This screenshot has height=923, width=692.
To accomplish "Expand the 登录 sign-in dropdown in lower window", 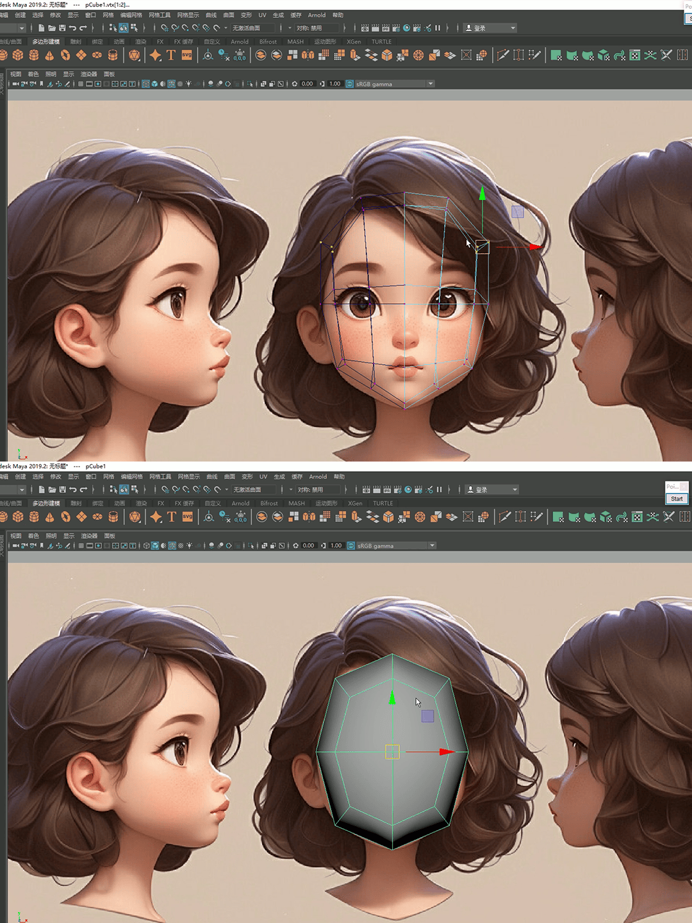I will click(x=515, y=490).
